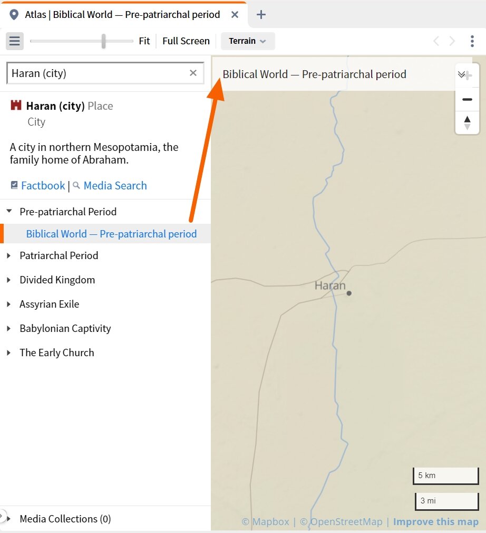Open the three-dot overflow menu
Screen dimensions: 486x533
472,41
